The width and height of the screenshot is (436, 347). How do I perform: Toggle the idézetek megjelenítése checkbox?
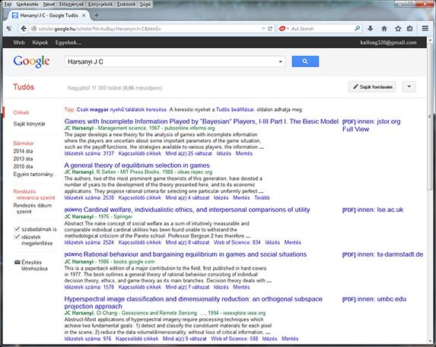tap(17, 237)
